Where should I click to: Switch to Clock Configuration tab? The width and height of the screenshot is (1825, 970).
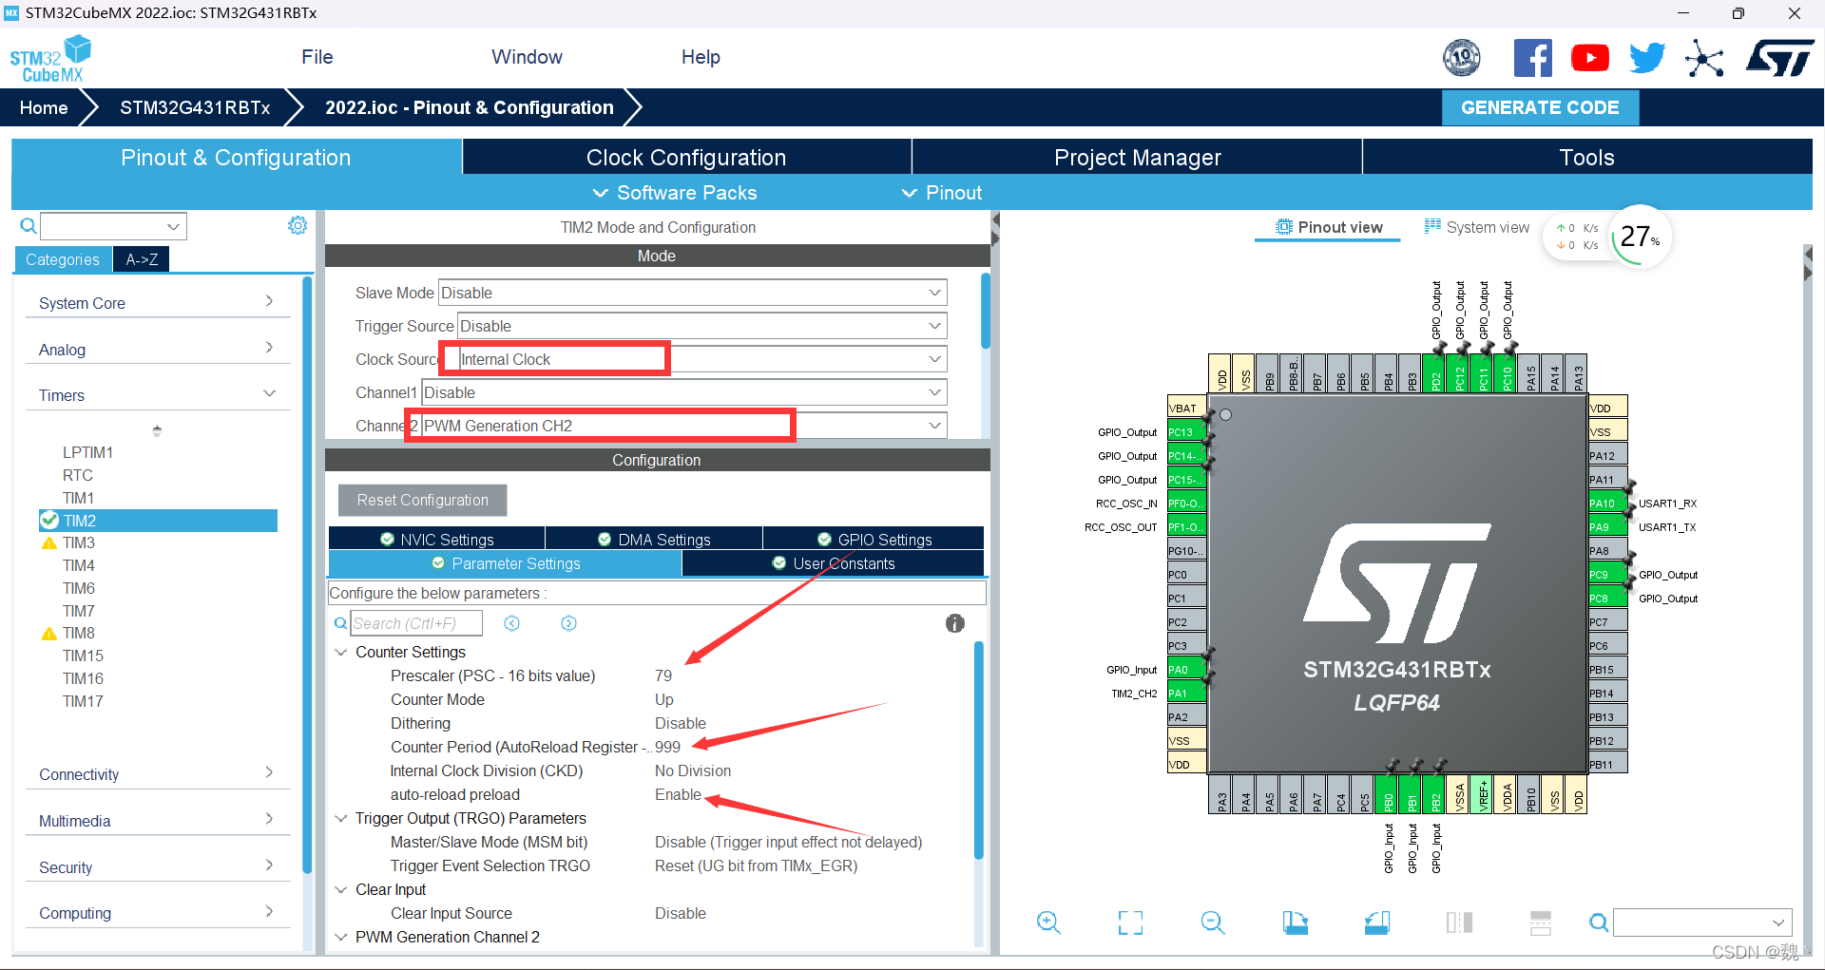(686, 158)
